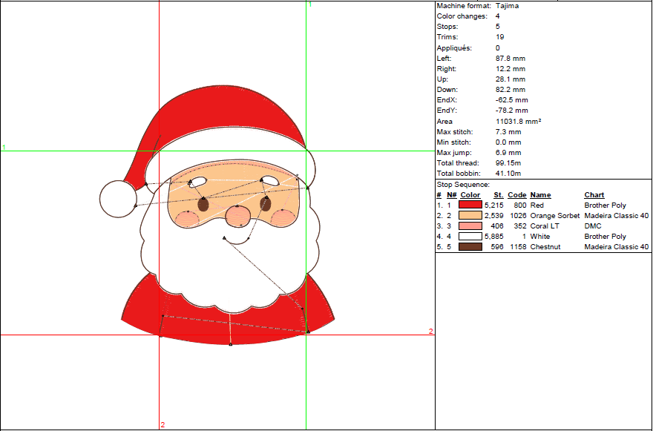The width and height of the screenshot is (653, 431).
Task: Click the Red color swatch in the stop sequence
Action: click(470, 205)
